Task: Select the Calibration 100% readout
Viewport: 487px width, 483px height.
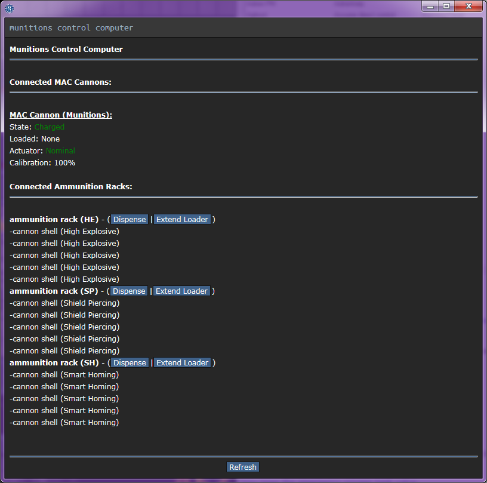Action: tap(42, 163)
